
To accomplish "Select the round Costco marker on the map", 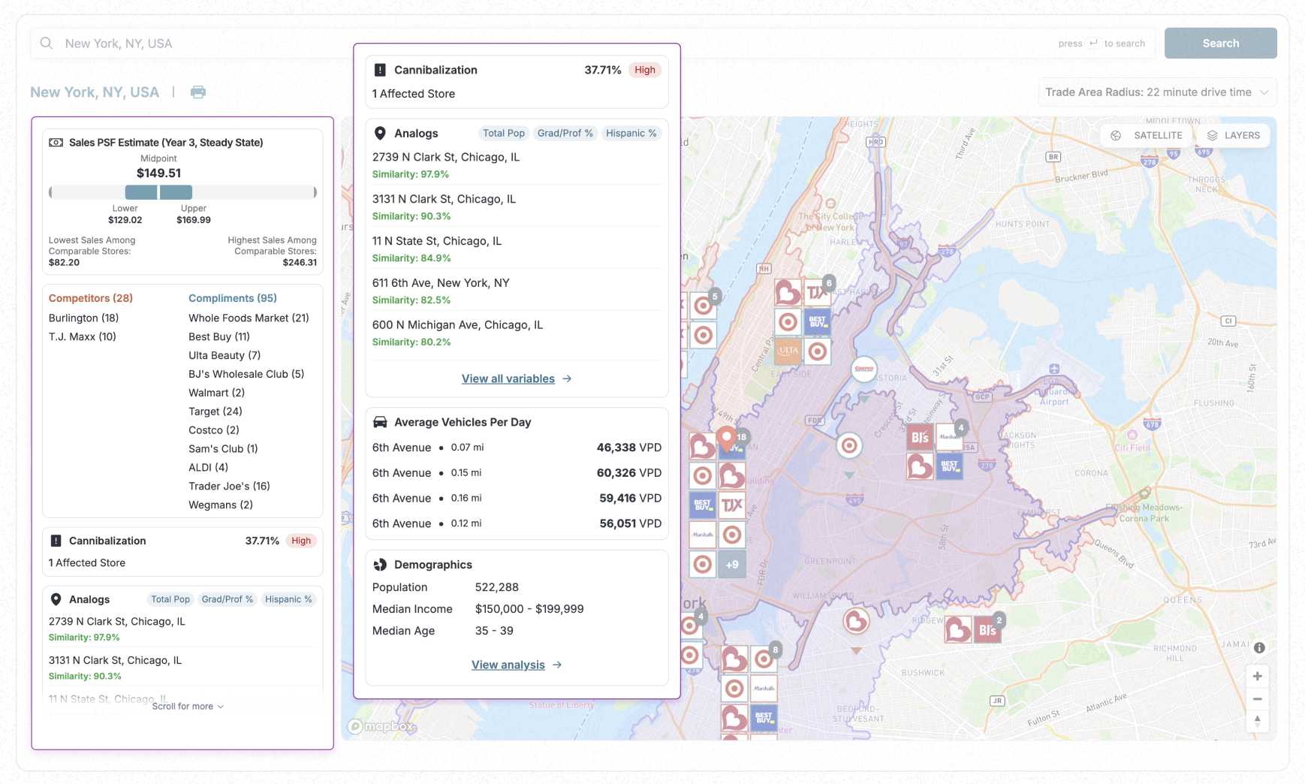I will (864, 369).
